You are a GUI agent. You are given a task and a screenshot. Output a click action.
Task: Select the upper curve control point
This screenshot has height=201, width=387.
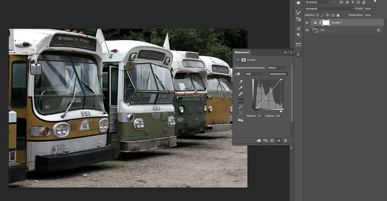281,80
